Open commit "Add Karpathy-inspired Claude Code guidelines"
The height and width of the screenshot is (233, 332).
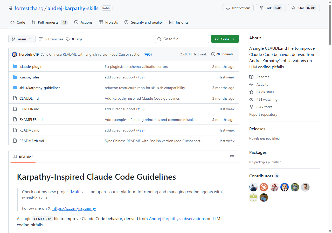pos(142,98)
